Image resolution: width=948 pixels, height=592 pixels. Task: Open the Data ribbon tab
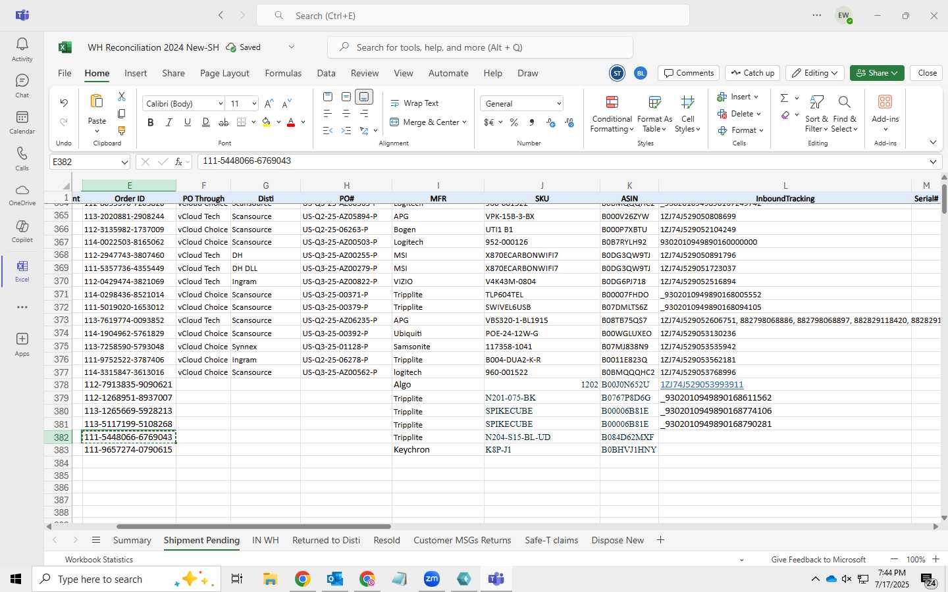(x=326, y=73)
